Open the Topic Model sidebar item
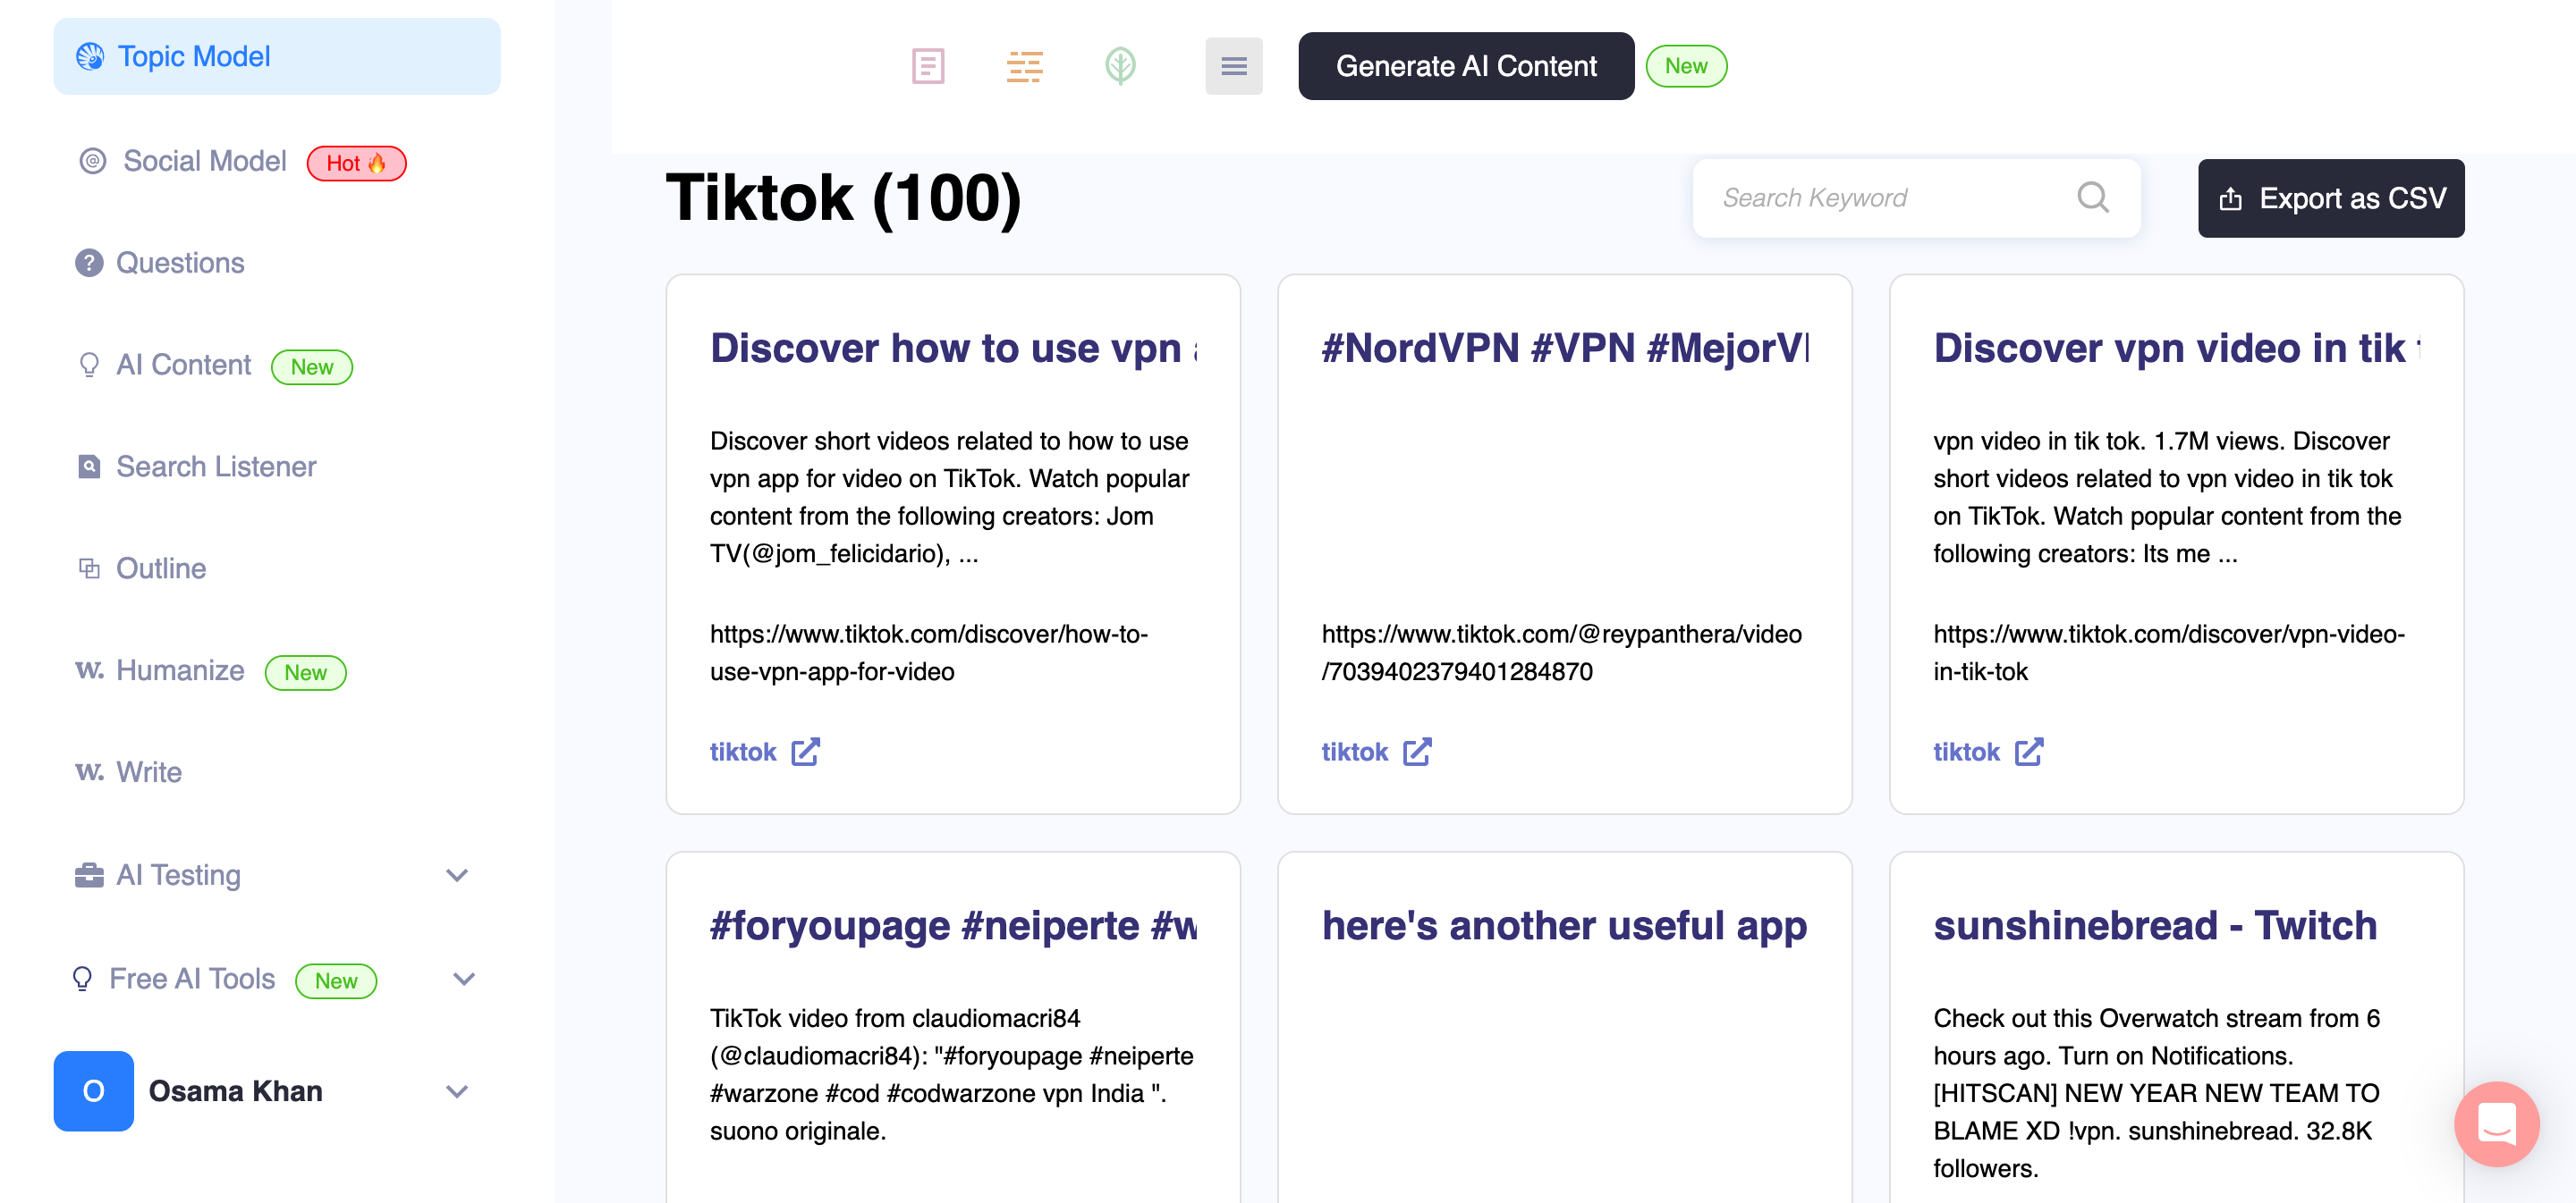Screen dimensions: 2576x1203 point(277,57)
